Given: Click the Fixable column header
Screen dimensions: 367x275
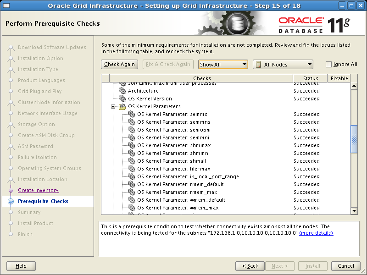Looking at the screenshot, I should tap(339, 78).
